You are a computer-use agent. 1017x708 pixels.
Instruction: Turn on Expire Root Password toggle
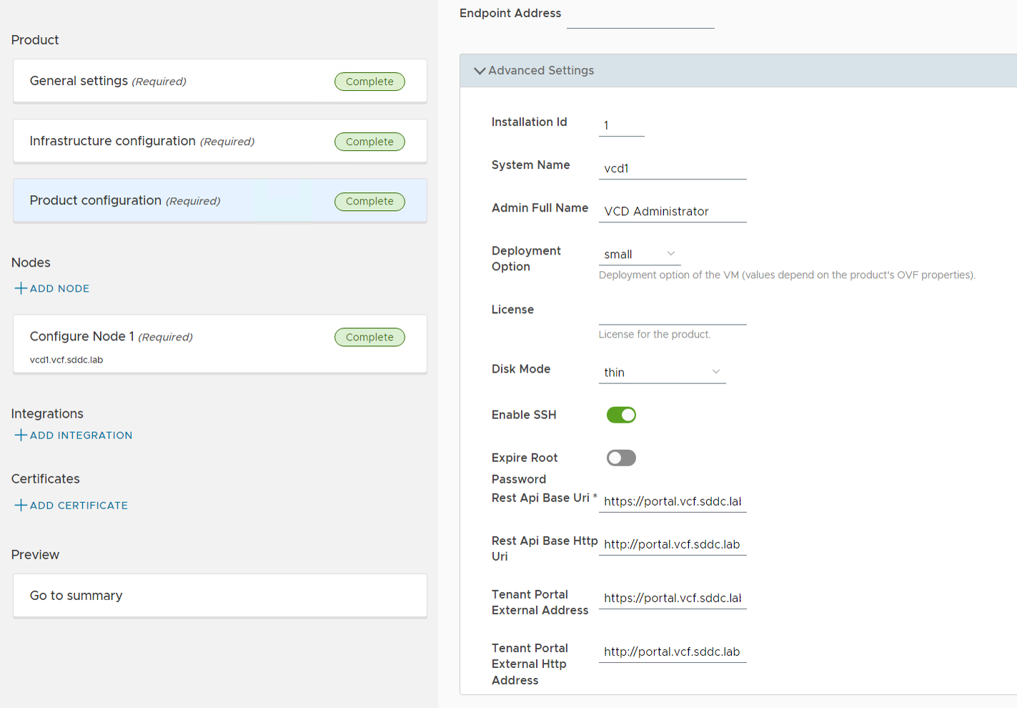[x=621, y=458]
